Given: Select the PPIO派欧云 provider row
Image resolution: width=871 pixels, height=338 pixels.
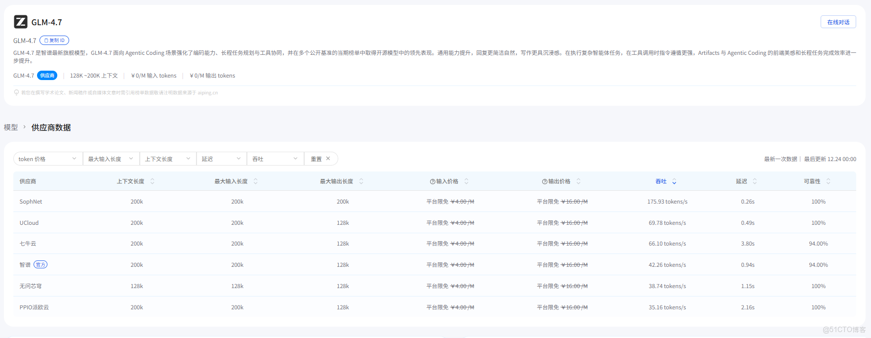Looking at the screenshot, I should (x=435, y=307).
